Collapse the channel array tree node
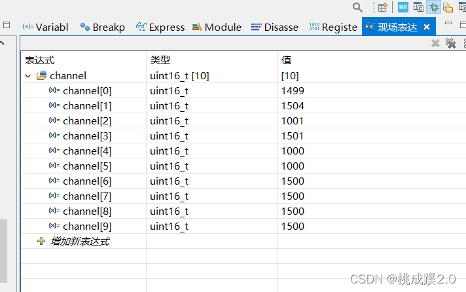The image size is (466, 292). 28,76
